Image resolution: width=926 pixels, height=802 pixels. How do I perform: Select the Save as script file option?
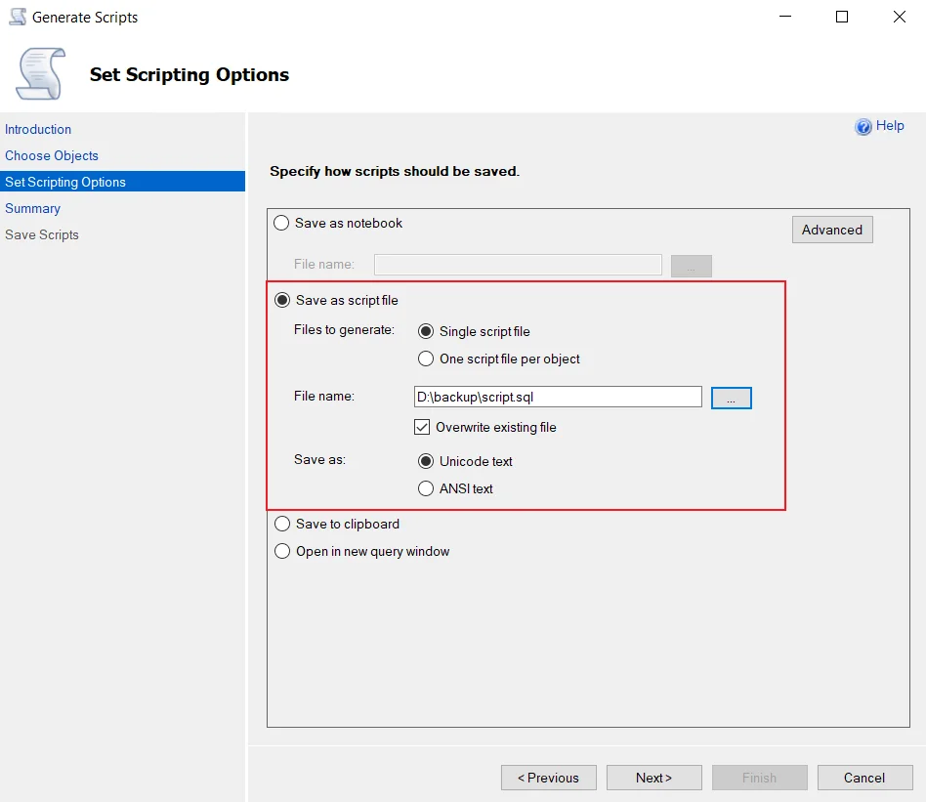pyautogui.click(x=282, y=300)
